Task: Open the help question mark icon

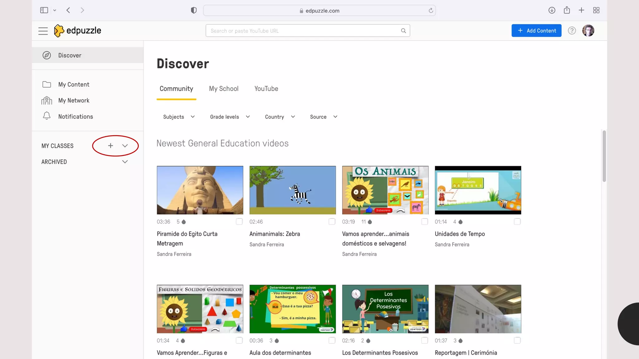Action: click(x=572, y=31)
